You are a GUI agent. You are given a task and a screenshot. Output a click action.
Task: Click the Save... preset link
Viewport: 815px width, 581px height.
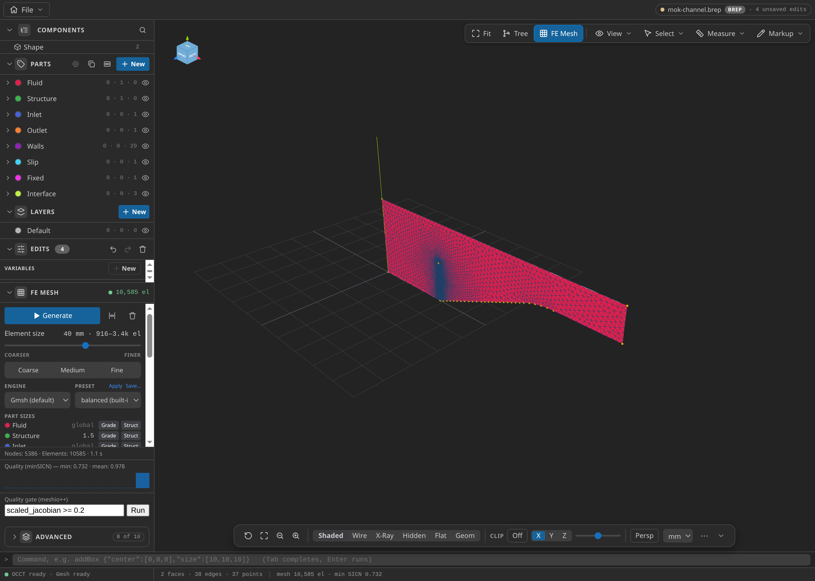point(133,386)
